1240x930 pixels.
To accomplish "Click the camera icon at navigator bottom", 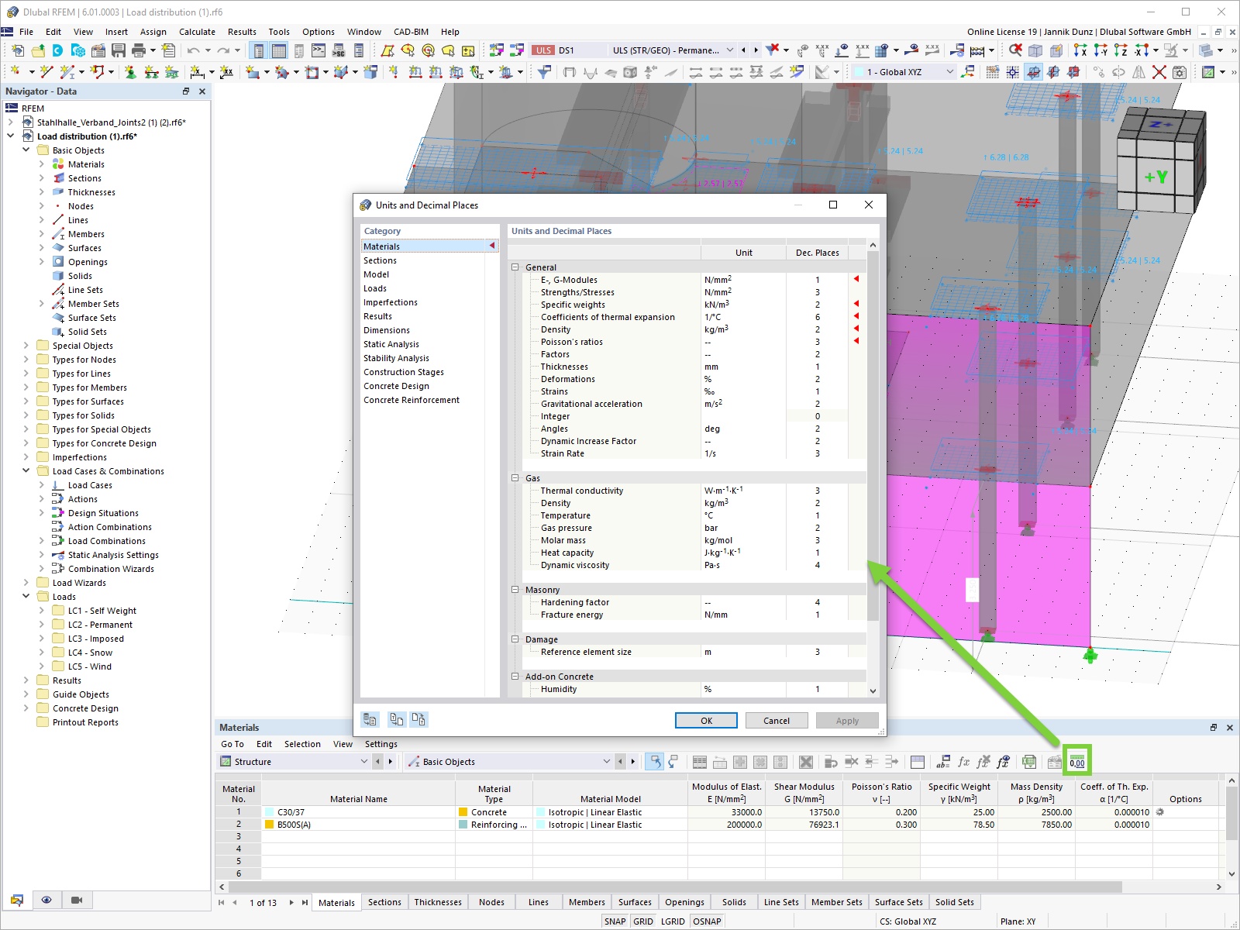I will pyautogui.click(x=77, y=900).
